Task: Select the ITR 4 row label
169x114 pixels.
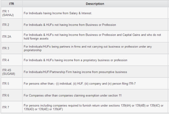Action: click(x=6, y=60)
